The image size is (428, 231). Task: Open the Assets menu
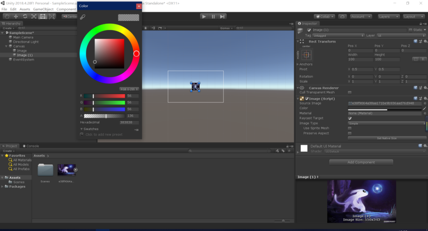pyautogui.click(x=25, y=9)
